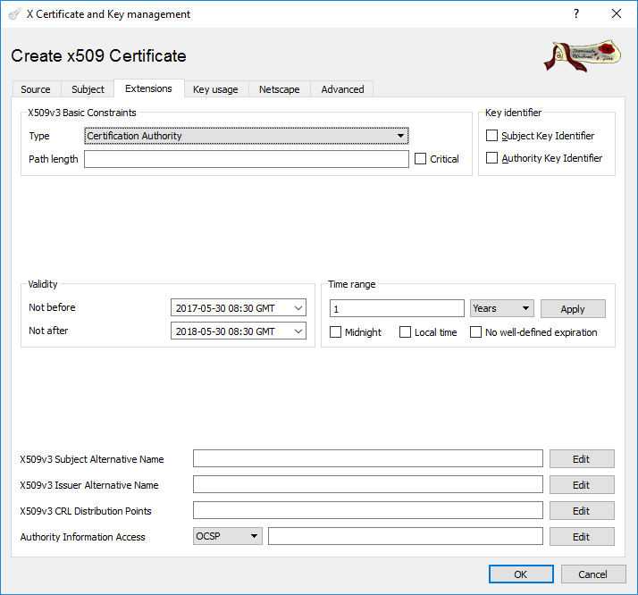638x595 pixels.
Task: Open the Not after date dropdown
Action: click(x=298, y=331)
